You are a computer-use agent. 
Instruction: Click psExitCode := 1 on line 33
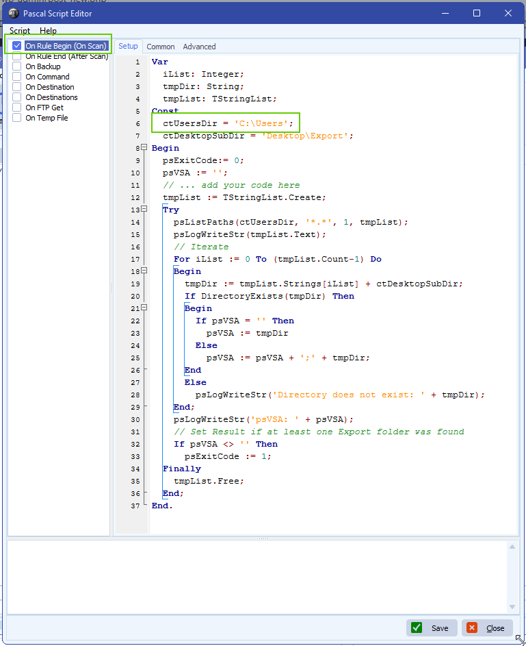(227, 456)
